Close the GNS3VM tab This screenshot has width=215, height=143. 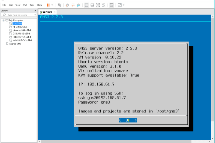click(55, 12)
